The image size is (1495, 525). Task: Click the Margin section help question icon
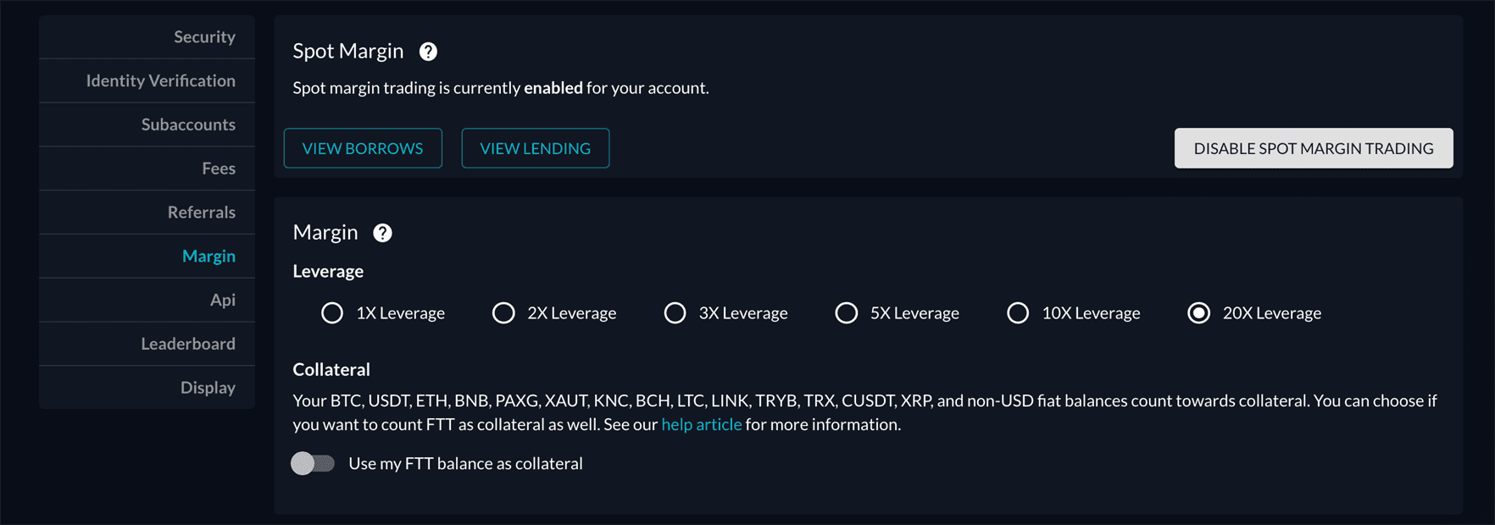click(382, 233)
